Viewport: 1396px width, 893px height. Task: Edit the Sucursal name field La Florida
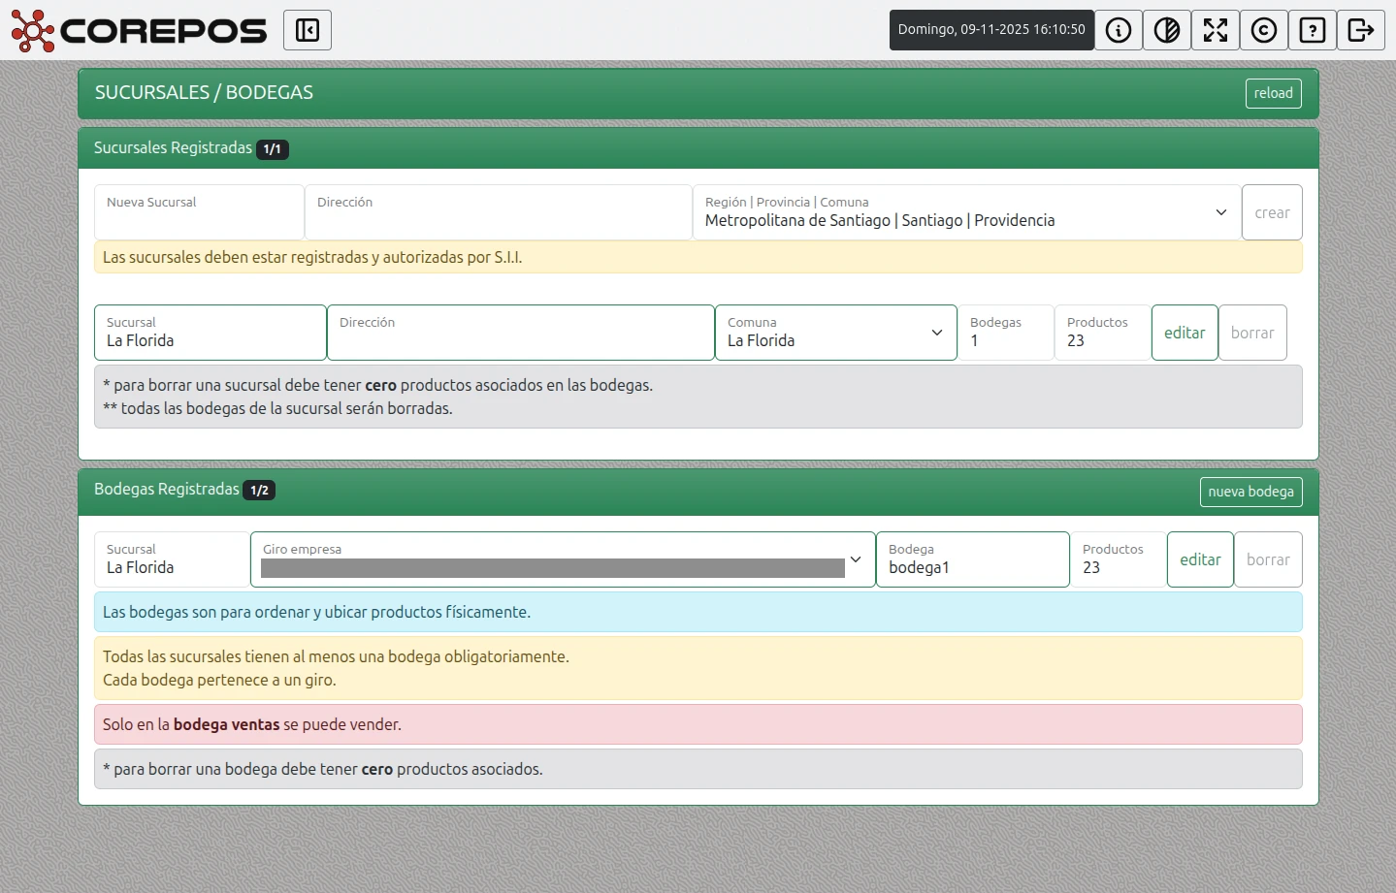coord(211,333)
